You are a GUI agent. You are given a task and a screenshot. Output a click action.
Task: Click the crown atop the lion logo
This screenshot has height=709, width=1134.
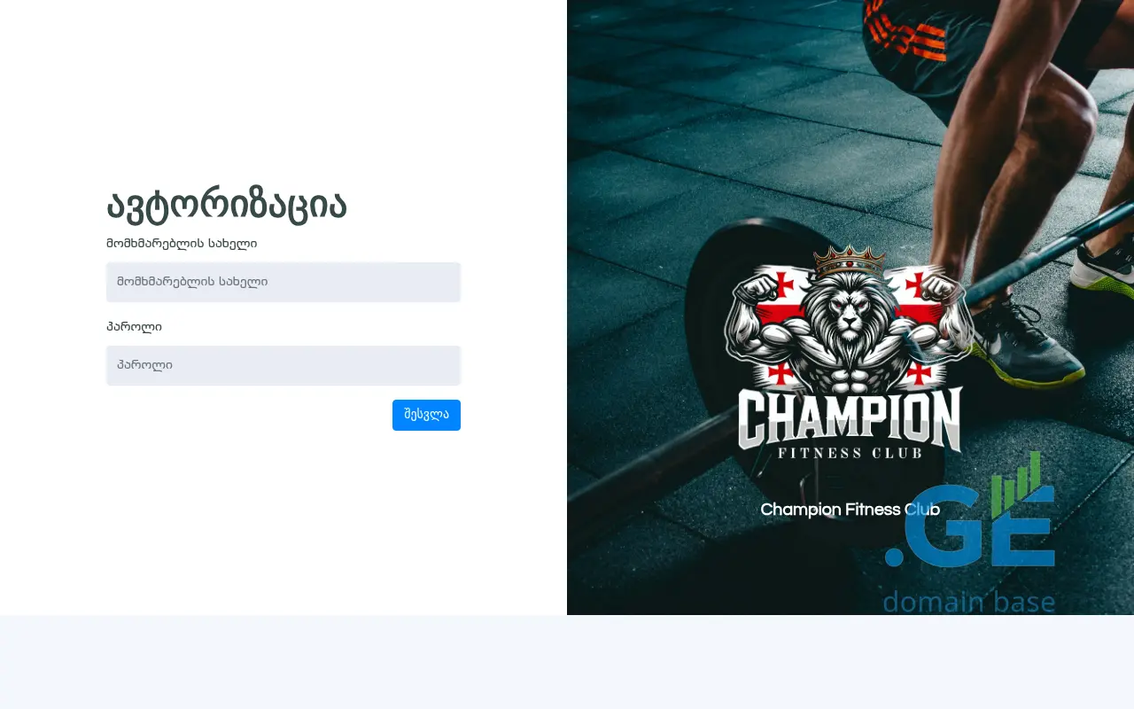point(850,261)
